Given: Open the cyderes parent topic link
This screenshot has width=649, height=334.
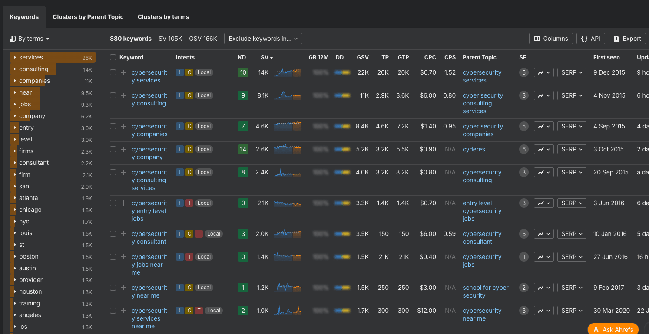Looking at the screenshot, I should click(x=474, y=149).
